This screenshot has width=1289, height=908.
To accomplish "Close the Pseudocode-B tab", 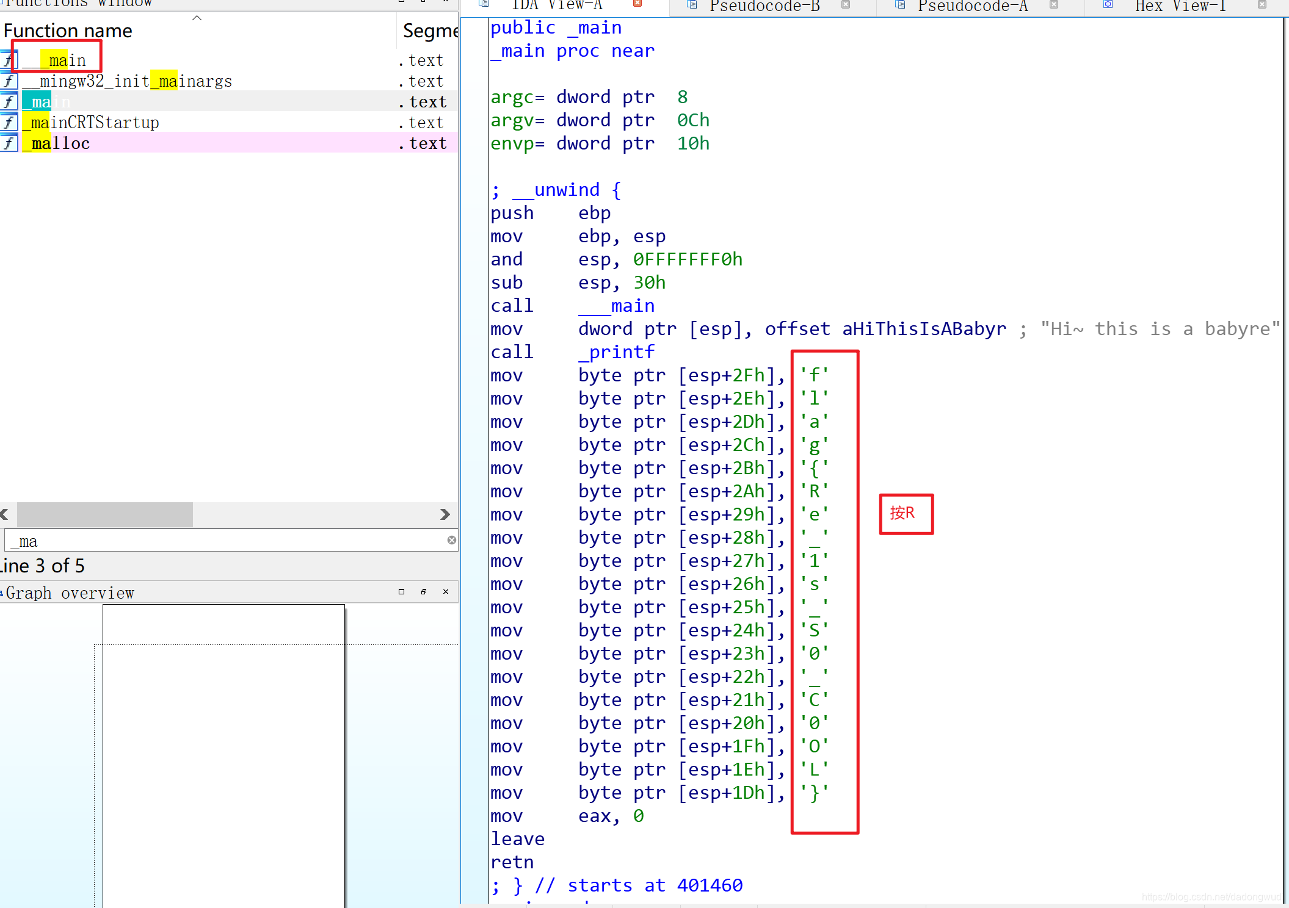I will click(x=846, y=5).
